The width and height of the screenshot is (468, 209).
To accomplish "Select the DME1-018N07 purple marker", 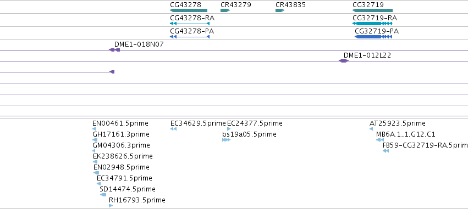I will click(x=114, y=50).
